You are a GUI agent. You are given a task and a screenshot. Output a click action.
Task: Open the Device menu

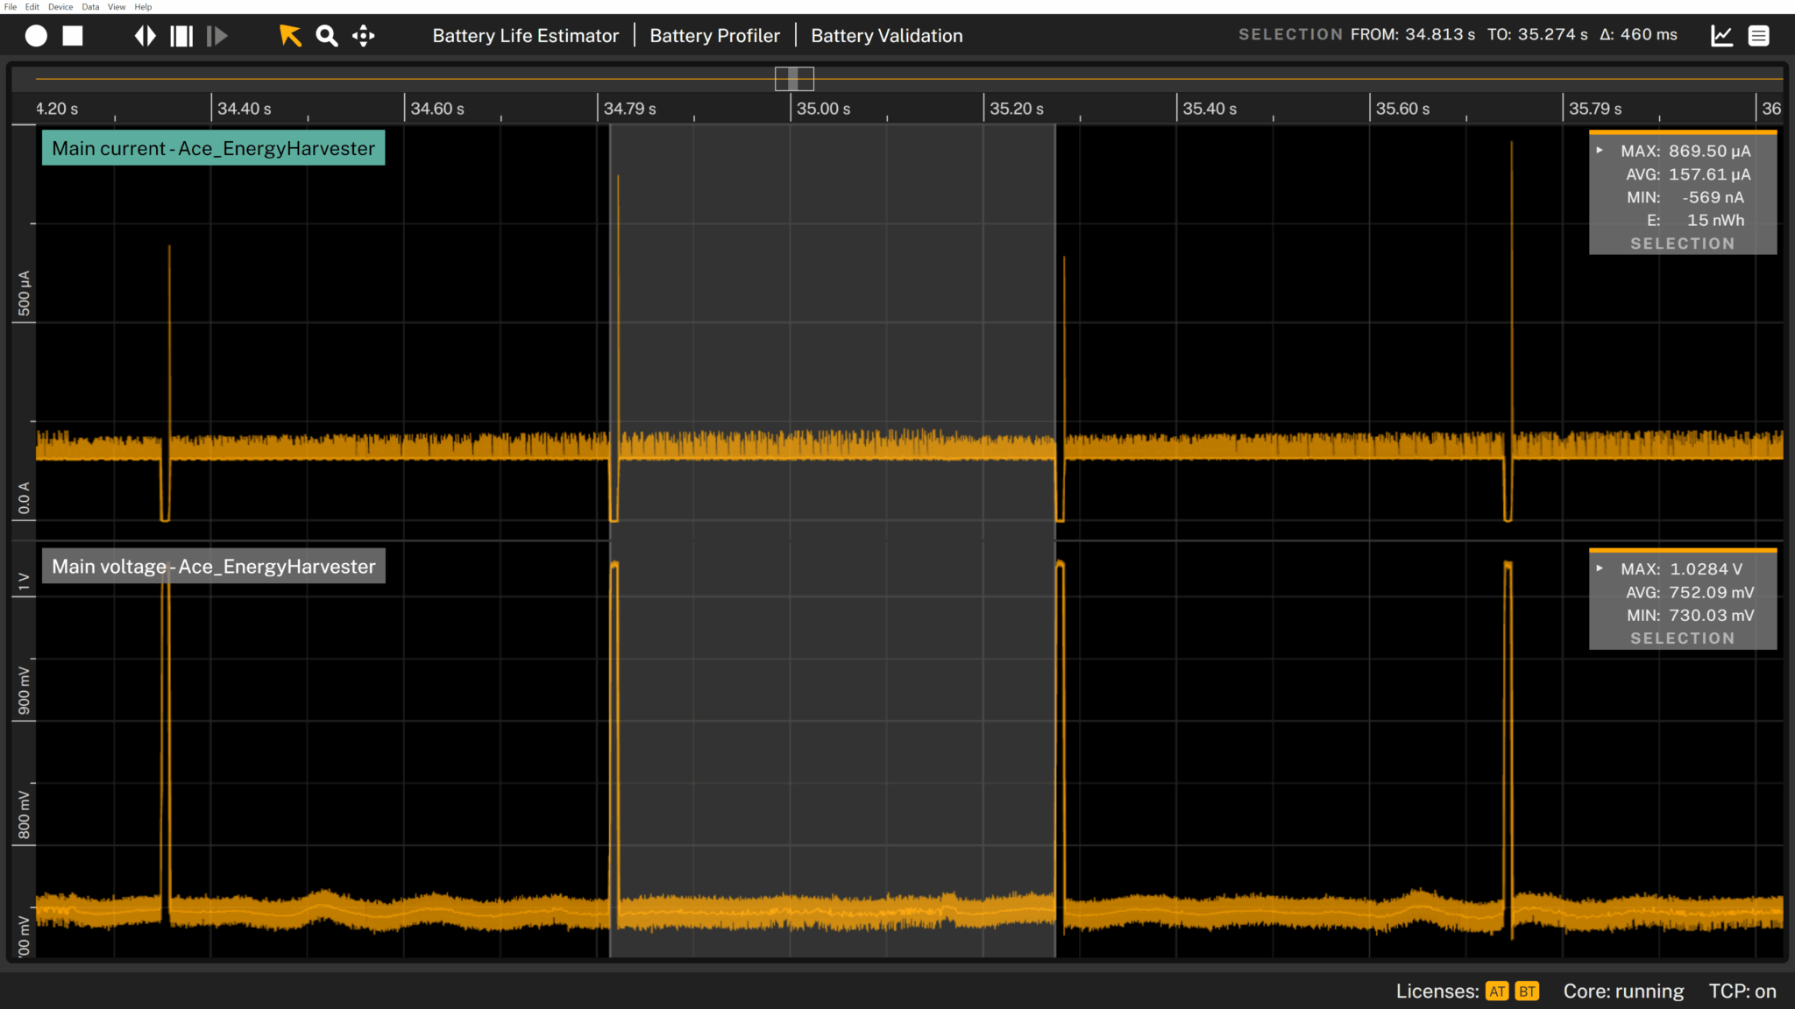tap(60, 6)
